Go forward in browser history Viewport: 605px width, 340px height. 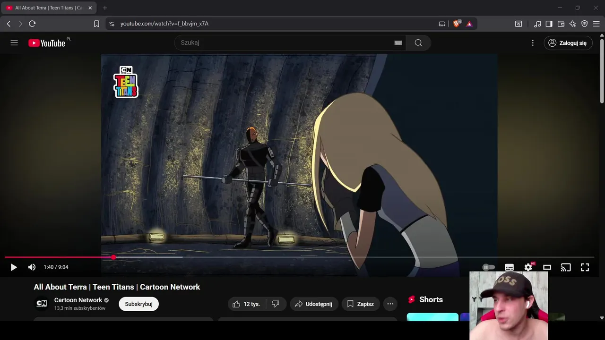tap(20, 24)
